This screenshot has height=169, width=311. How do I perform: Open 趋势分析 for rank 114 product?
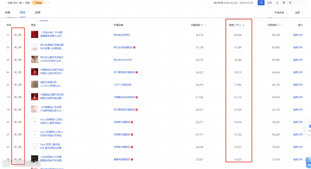tap(298, 97)
